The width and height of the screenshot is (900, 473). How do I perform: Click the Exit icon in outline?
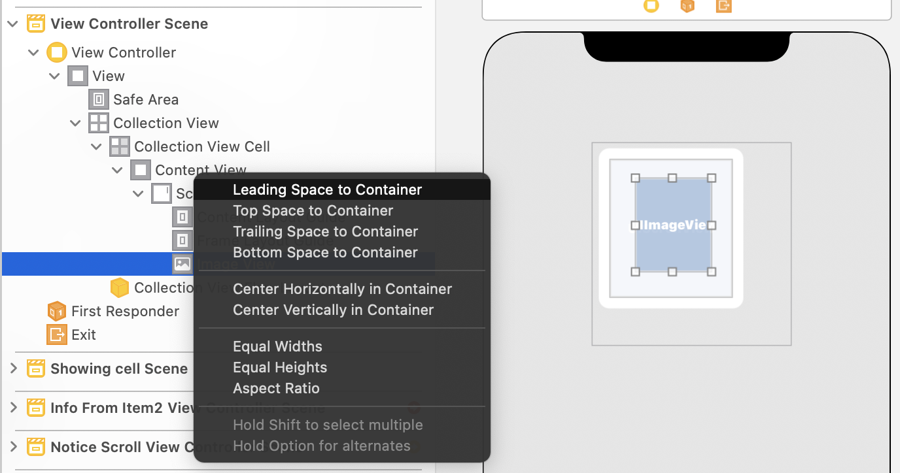(57, 334)
